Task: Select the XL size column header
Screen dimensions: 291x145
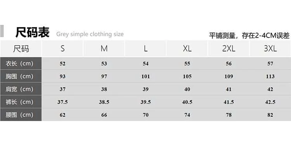Action: pyautogui.click(x=187, y=48)
